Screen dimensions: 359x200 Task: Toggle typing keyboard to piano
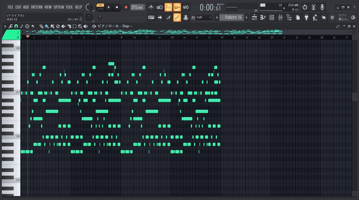[151, 17]
